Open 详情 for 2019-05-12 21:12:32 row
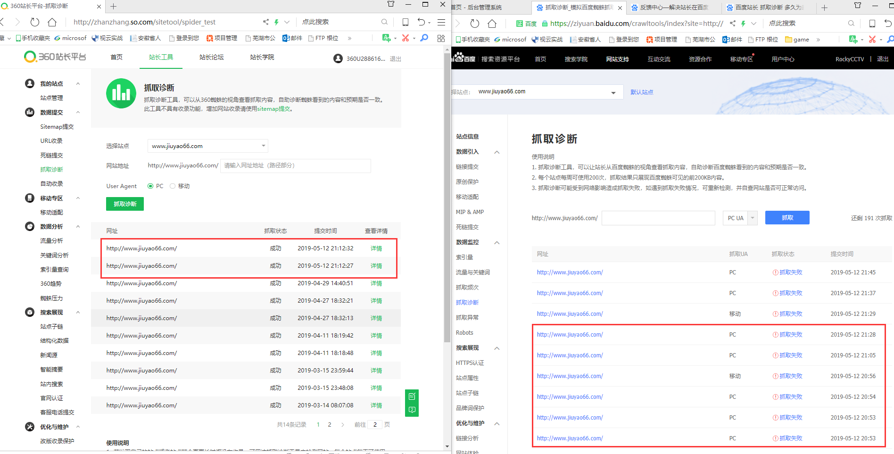The image size is (894, 454). (x=376, y=248)
